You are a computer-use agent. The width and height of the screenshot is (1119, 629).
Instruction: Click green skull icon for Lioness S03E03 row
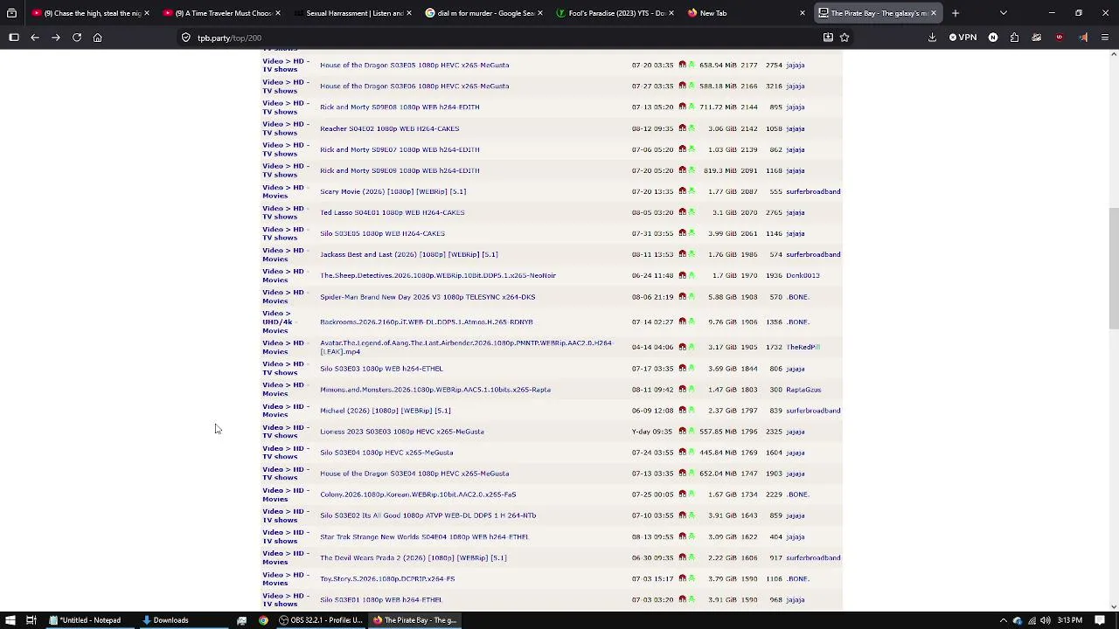tap(692, 432)
